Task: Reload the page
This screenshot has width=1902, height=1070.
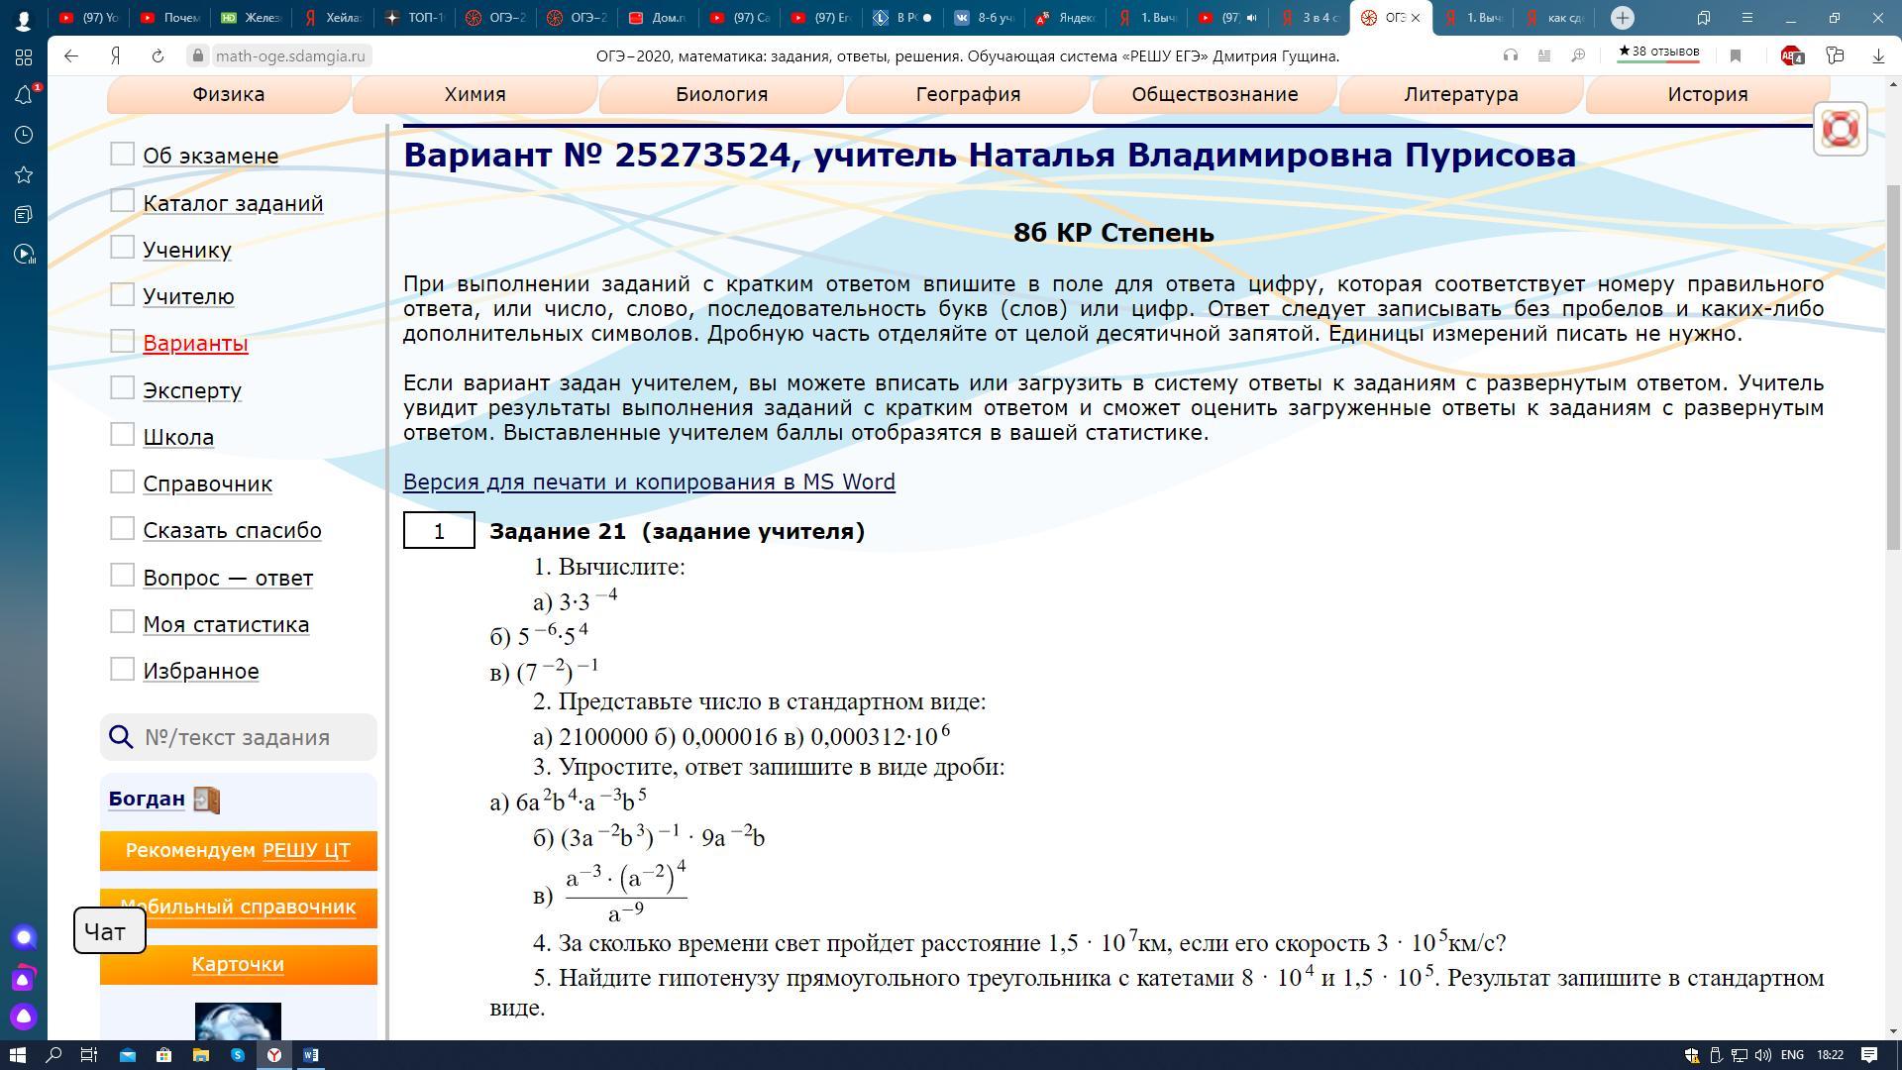Action: point(158,56)
